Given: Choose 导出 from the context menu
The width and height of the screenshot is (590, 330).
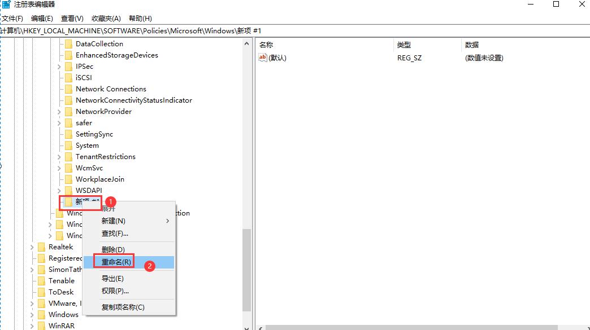Looking at the screenshot, I should 112,279.
